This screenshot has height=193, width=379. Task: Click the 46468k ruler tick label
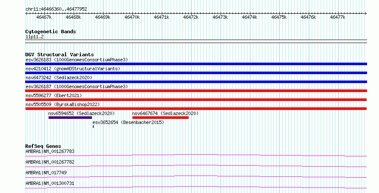(73, 17)
